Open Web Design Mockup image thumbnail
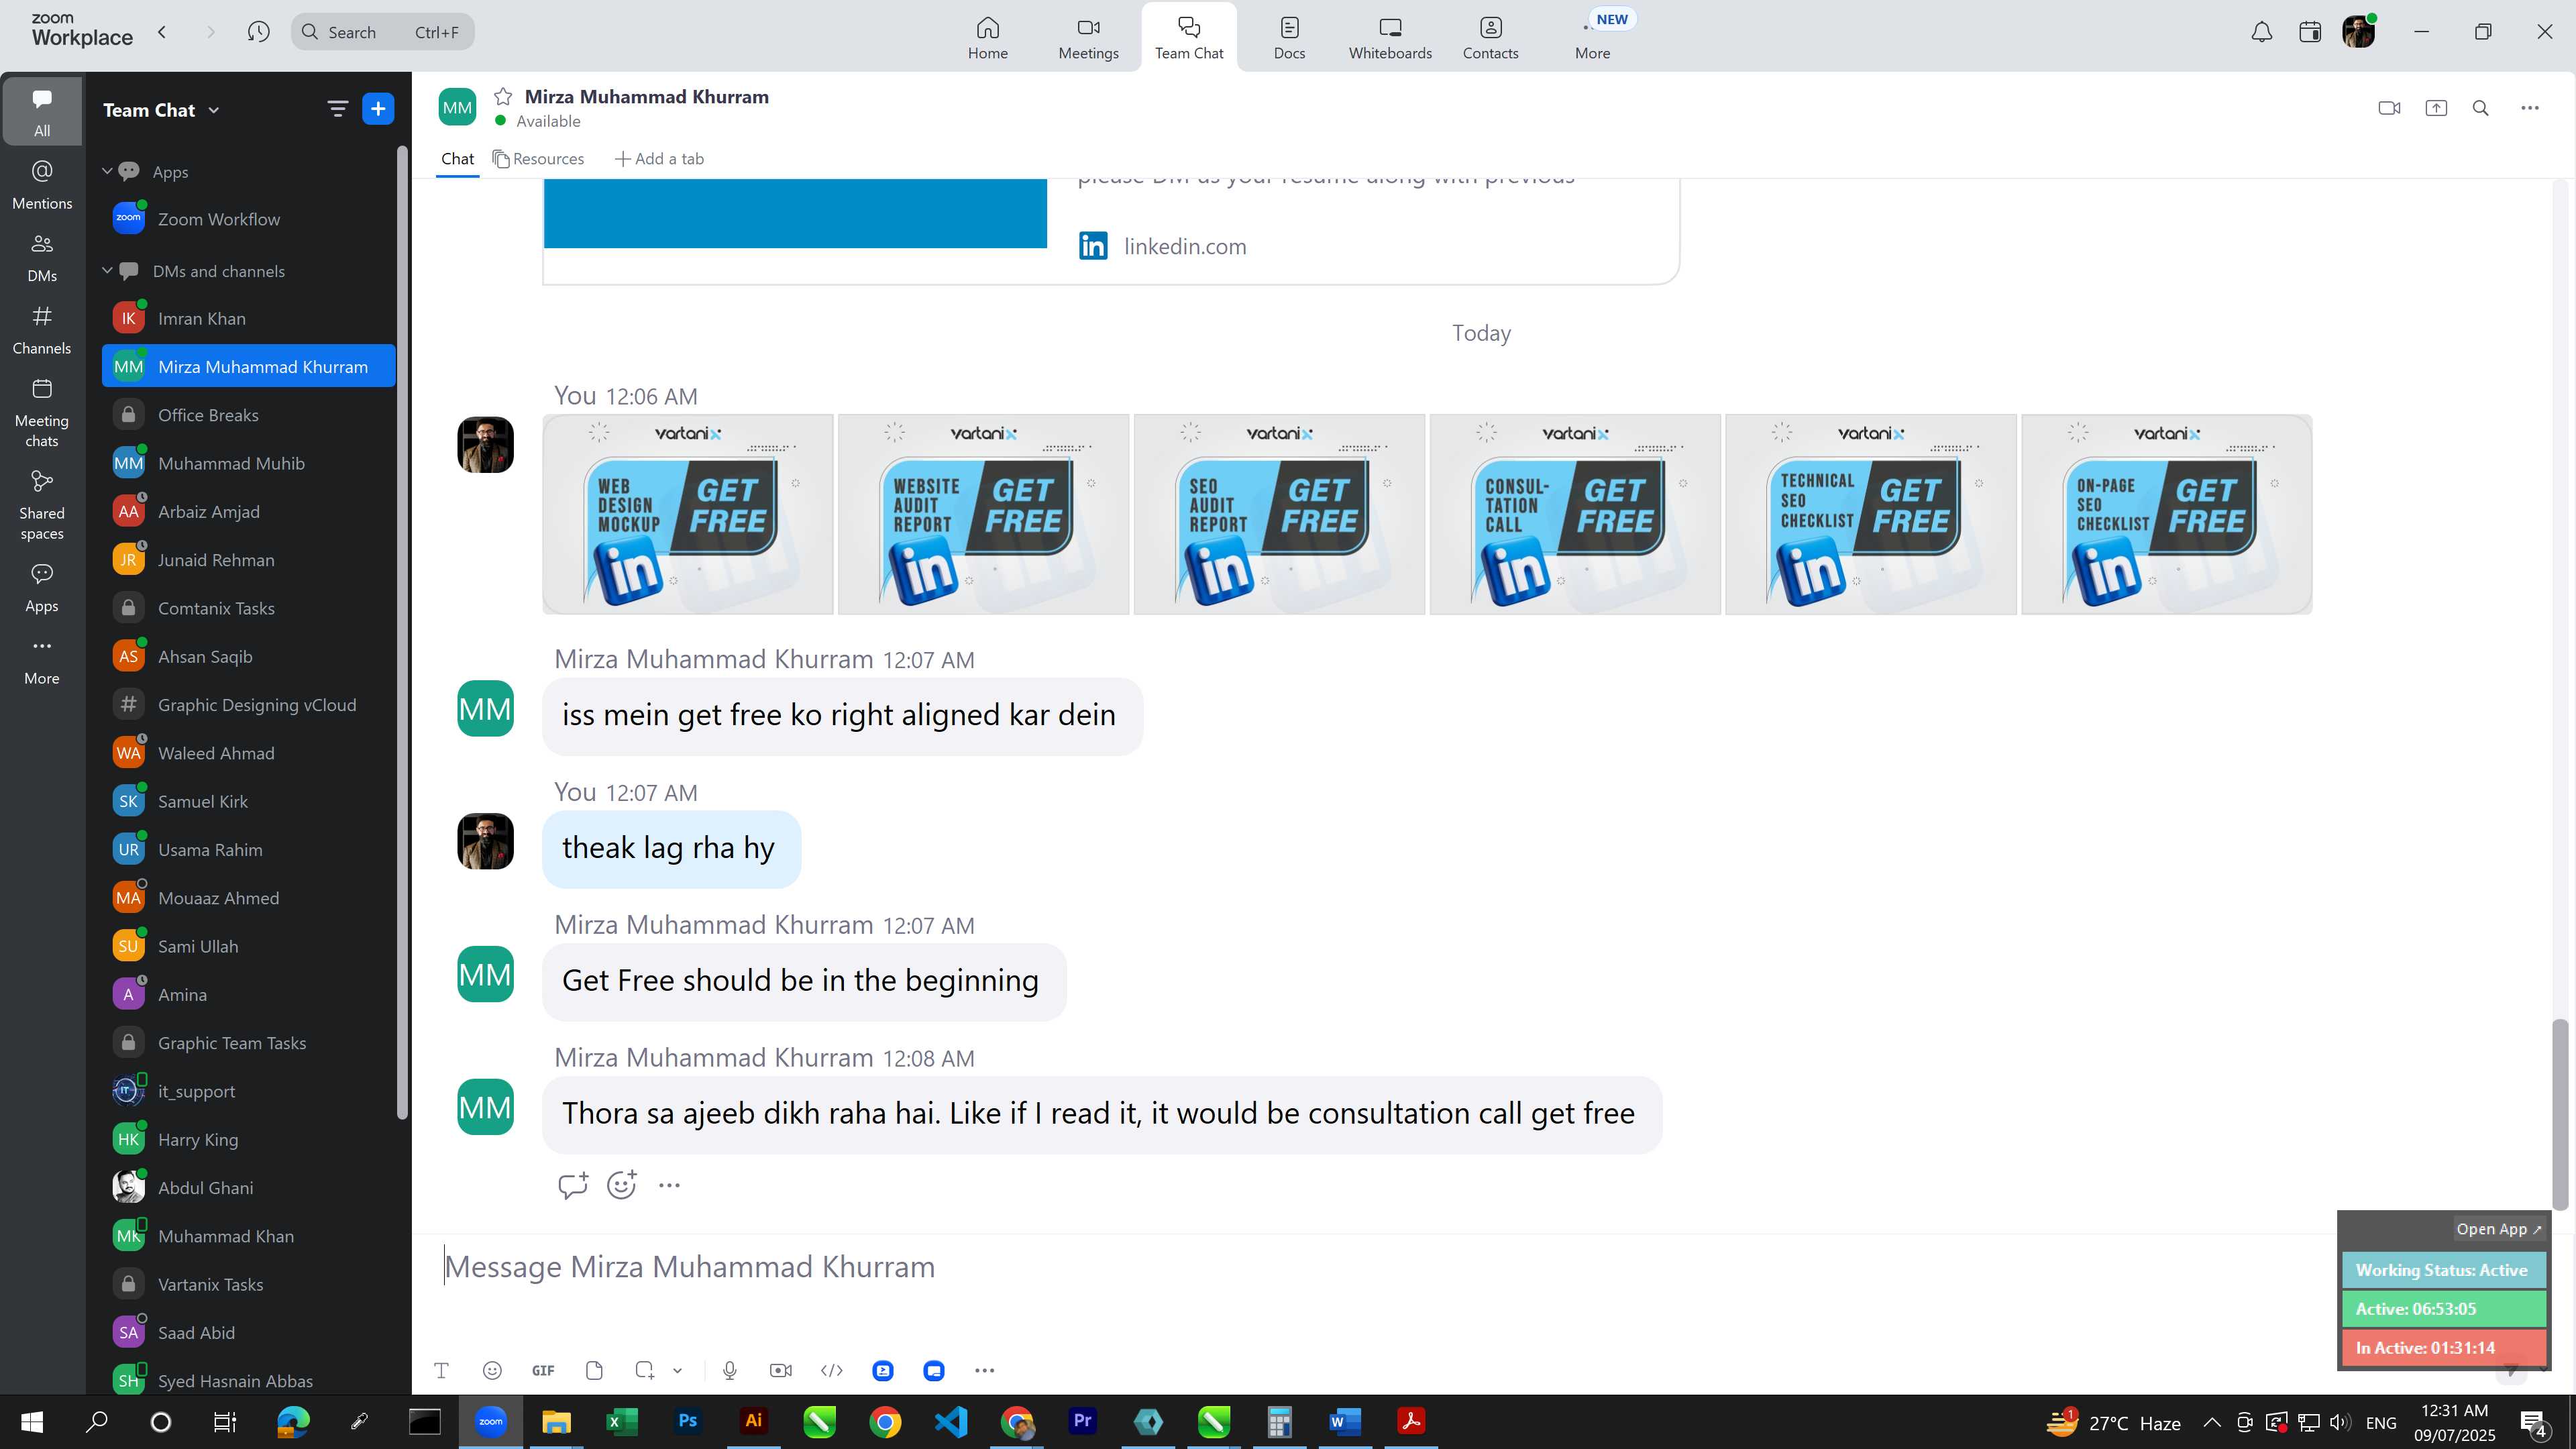The width and height of the screenshot is (2576, 1449). 688,514
